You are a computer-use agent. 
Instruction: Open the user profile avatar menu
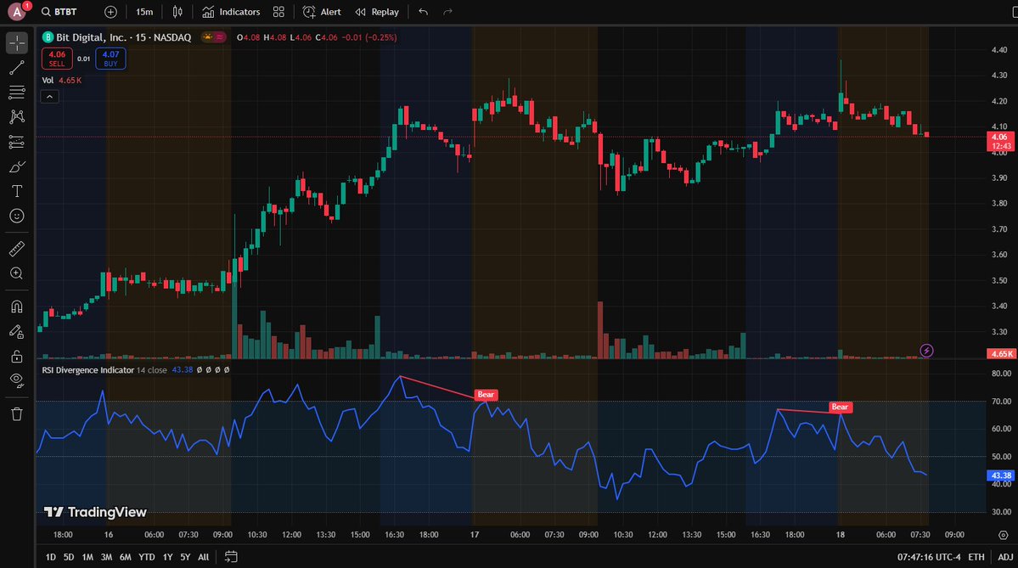pyautogui.click(x=18, y=11)
